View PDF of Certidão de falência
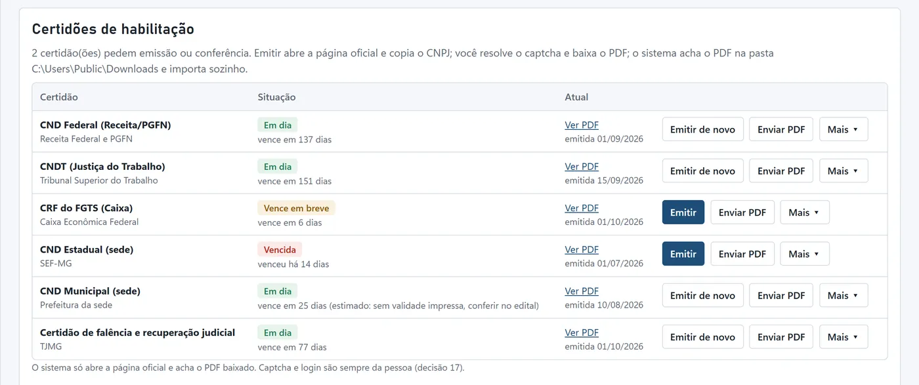This screenshot has height=385, width=919. [x=582, y=333]
